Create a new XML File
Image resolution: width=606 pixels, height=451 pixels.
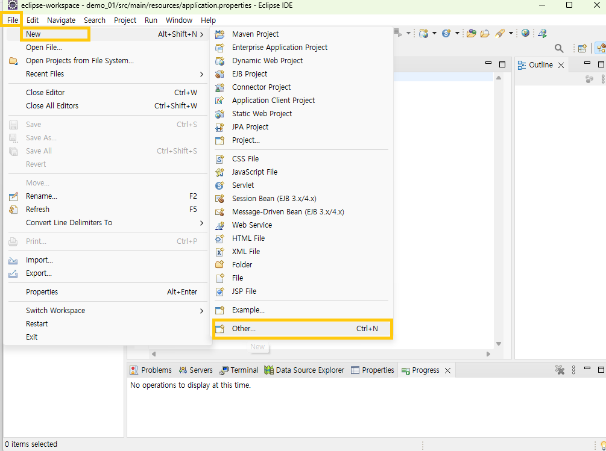302,252
